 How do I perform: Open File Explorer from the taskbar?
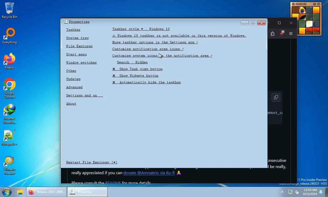click(20, 192)
